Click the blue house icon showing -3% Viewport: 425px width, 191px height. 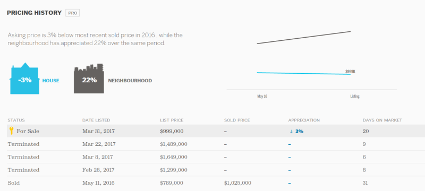pos(24,79)
